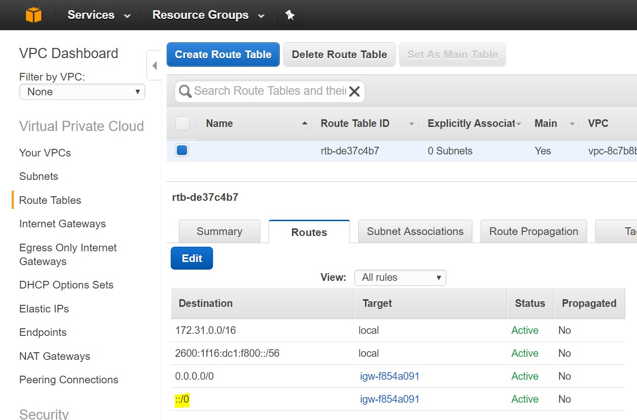The width and height of the screenshot is (637, 420).
Task: Click the rtb-de37c4b7 details heading
Action: (x=205, y=197)
